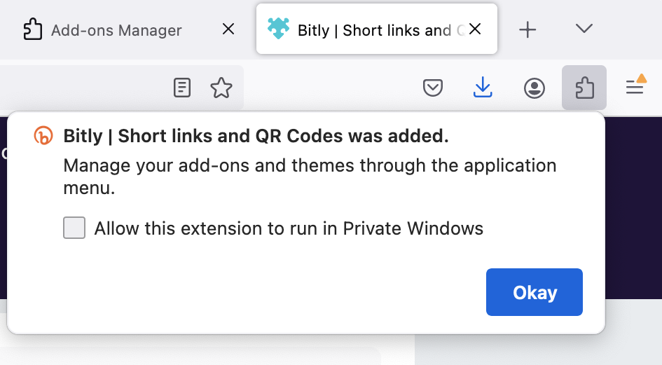Open the Downloads arrow icon
This screenshot has width=662, height=365.
pos(483,88)
